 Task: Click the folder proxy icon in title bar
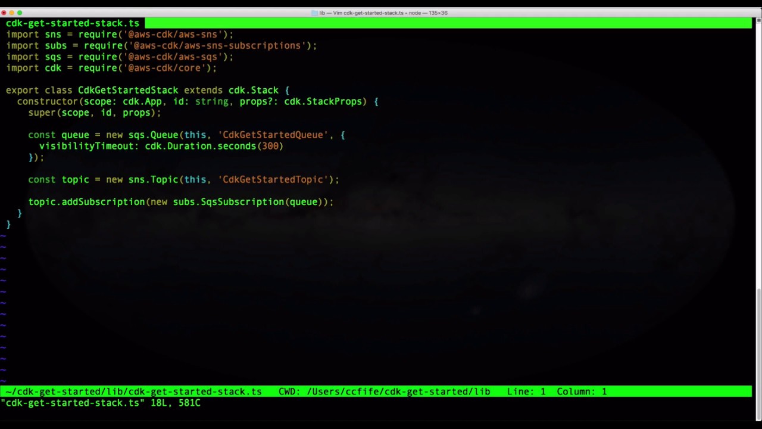314,13
